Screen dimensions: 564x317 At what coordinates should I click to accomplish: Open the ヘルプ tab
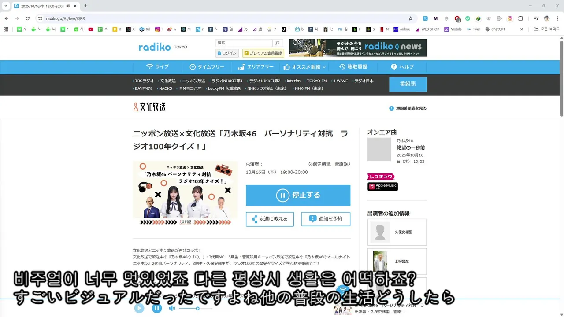coord(402,67)
